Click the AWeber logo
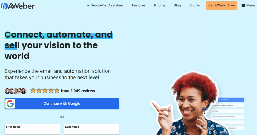The width and height of the screenshot is (257, 135). pyautogui.click(x=18, y=6)
